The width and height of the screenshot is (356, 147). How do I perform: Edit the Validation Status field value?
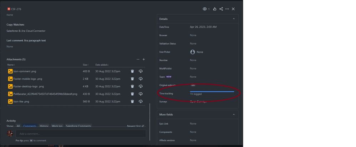coord(193,44)
